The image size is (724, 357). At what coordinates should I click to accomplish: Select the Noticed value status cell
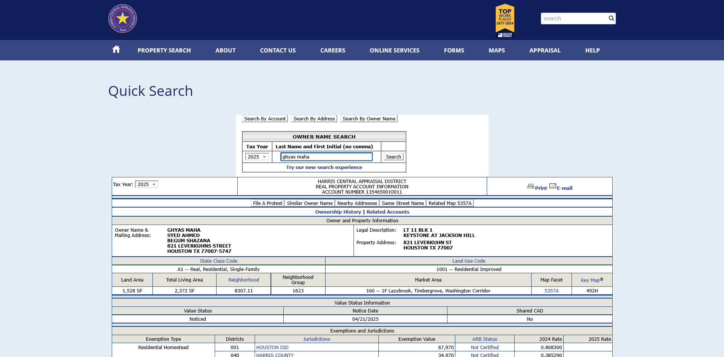click(x=198, y=319)
